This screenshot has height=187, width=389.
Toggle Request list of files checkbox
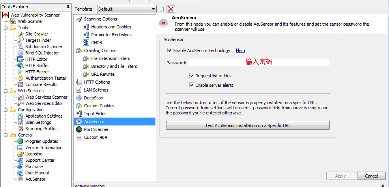(x=192, y=75)
